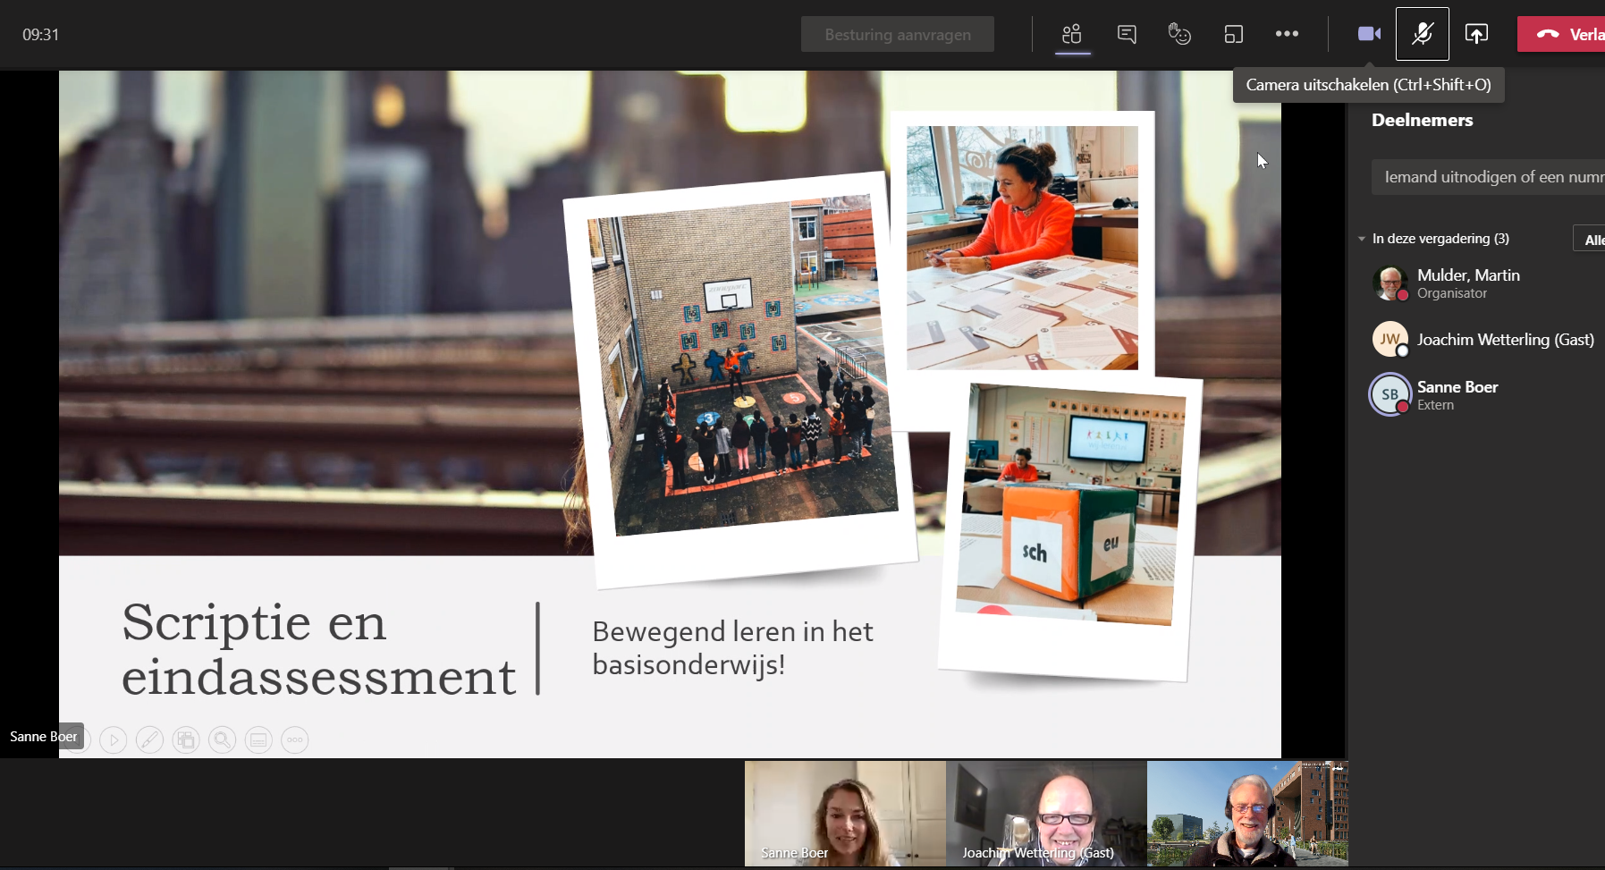This screenshot has height=870, width=1605.
Task: Toggle subtitles on the slide show
Action: coord(258,740)
